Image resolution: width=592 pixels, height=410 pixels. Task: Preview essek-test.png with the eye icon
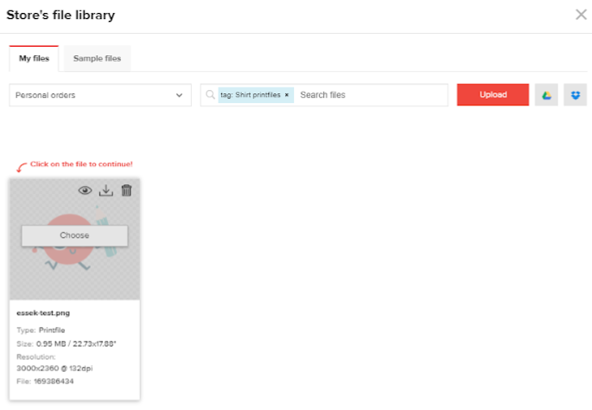tap(85, 190)
